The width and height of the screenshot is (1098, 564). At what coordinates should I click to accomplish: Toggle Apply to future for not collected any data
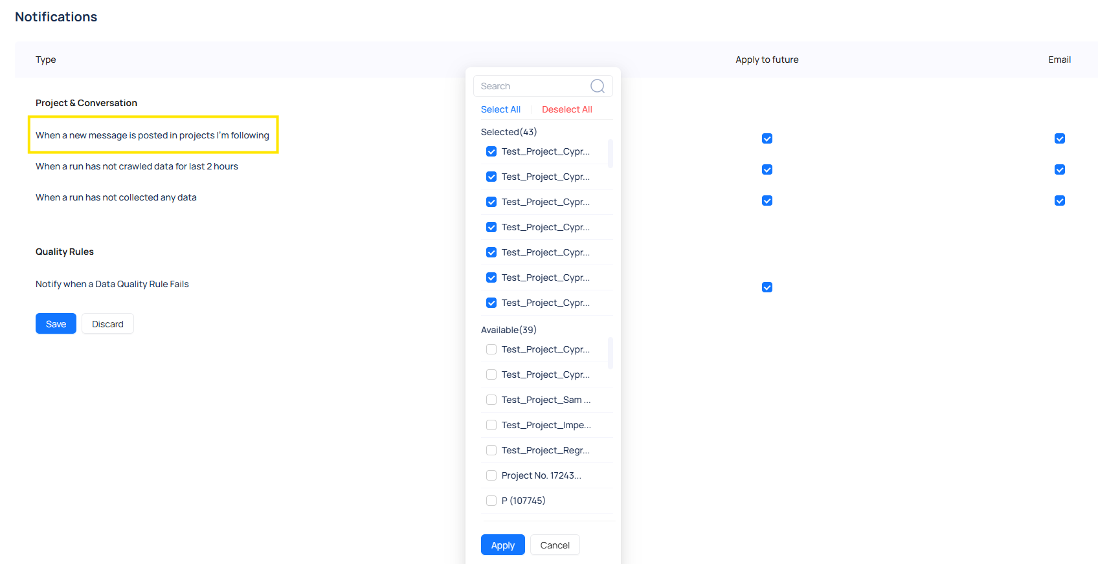point(767,201)
